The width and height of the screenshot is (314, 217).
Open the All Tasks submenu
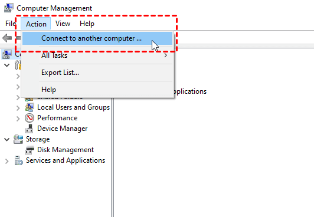click(97, 55)
